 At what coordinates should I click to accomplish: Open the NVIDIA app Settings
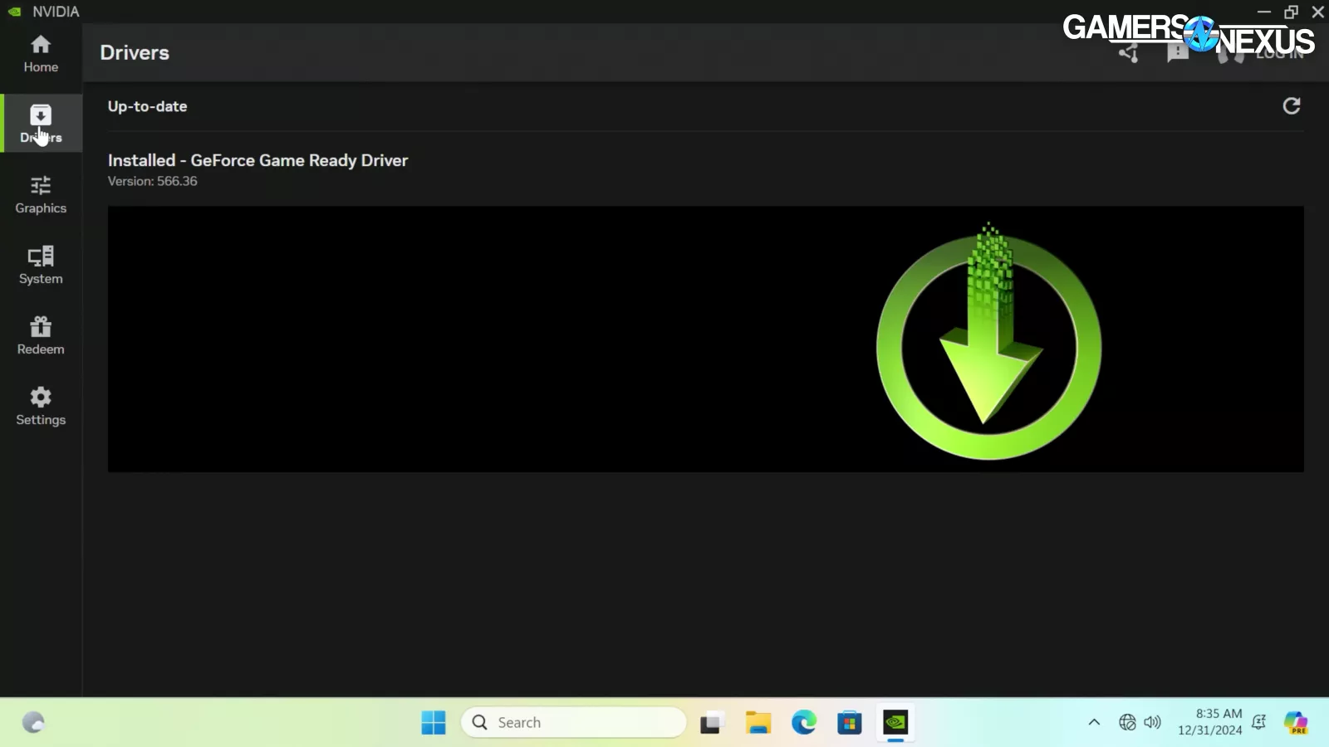(41, 406)
